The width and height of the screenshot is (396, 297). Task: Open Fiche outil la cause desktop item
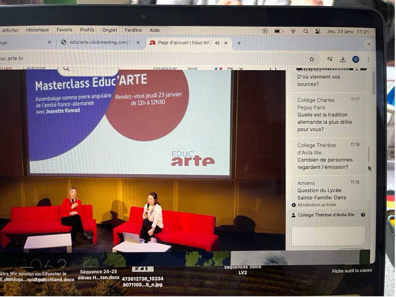352,271
